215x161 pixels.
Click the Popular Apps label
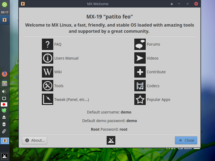(159, 100)
